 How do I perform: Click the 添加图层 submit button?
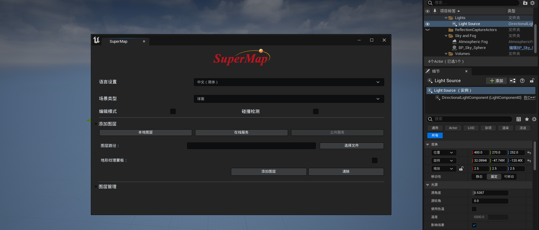point(269,171)
